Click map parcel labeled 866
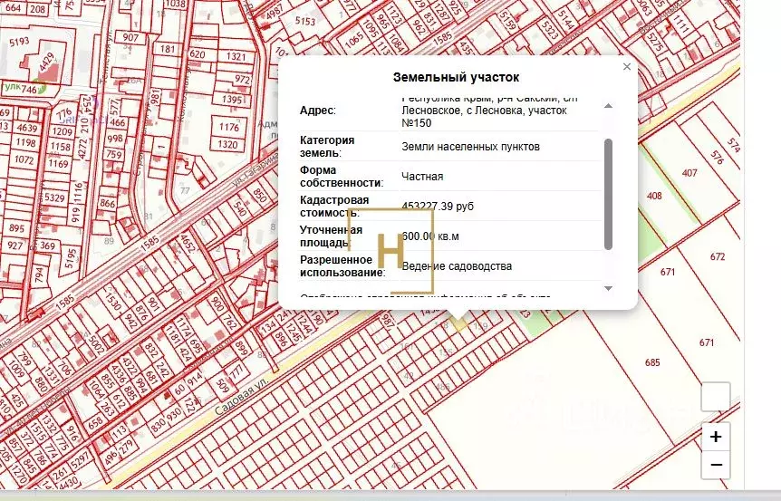This screenshot has height=501, width=781. (x=108, y=203)
